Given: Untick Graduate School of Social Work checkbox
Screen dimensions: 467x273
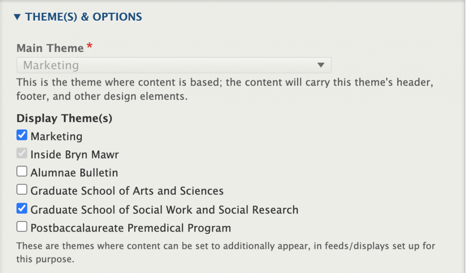Looking at the screenshot, I should click(x=22, y=208).
